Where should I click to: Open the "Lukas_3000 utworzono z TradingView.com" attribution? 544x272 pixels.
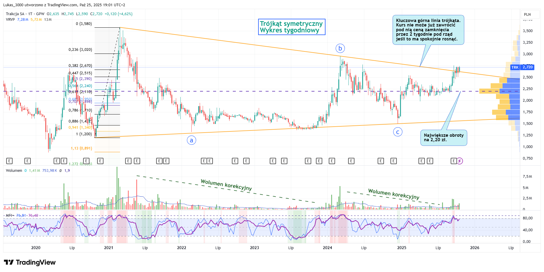(64, 5)
